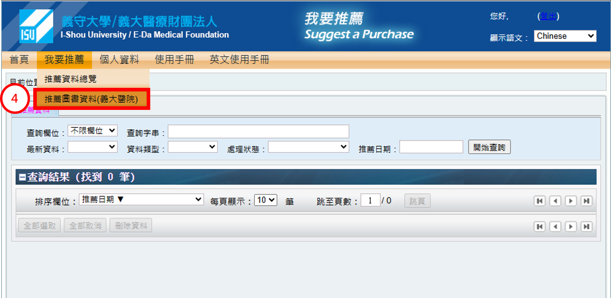Click the 刪除資料 button
This screenshot has width=611, height=298.
[131, 225]
